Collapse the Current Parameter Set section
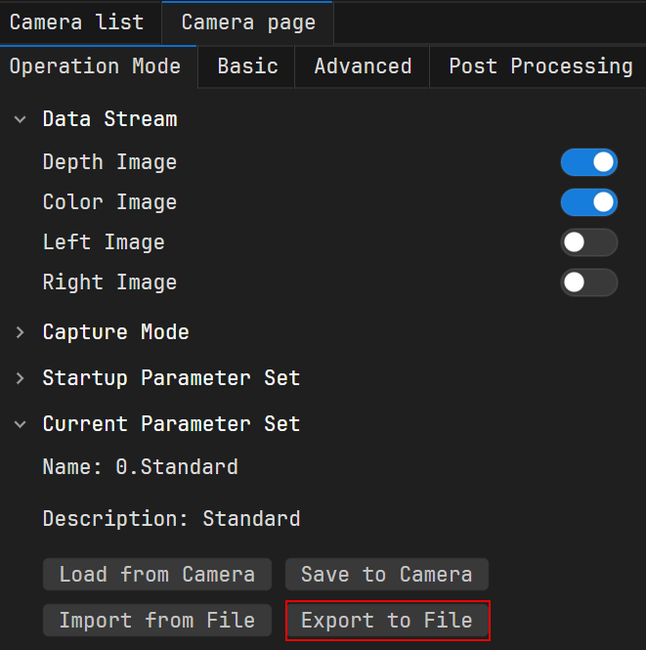 point(21,424)
